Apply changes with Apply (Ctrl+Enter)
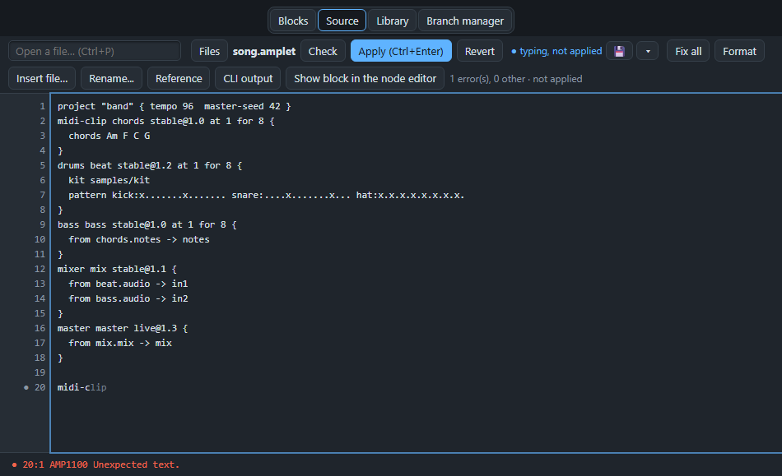The height and width of the screenshot is (476, 782). 401,51
